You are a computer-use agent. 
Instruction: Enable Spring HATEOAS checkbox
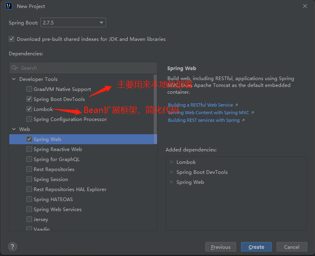point(29,199)
